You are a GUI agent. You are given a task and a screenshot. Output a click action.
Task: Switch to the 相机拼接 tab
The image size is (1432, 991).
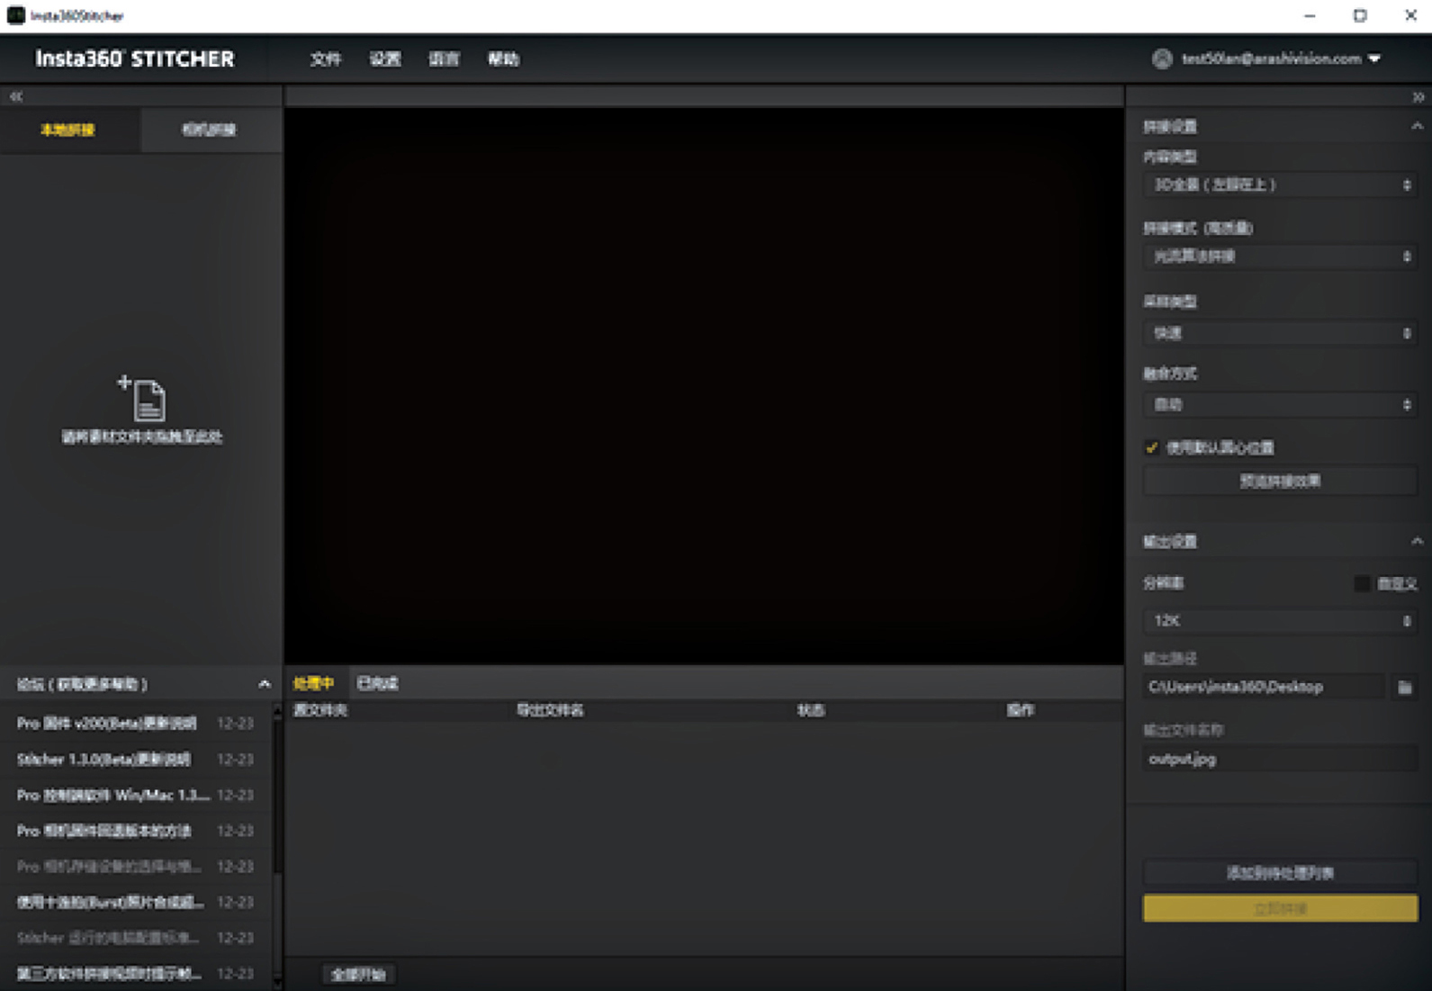[x=209, y=130]
